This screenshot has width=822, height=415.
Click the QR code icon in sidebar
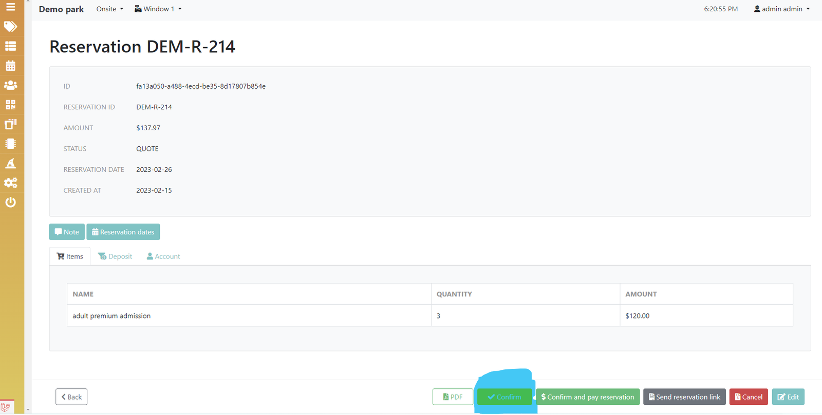tap(10, 105)
